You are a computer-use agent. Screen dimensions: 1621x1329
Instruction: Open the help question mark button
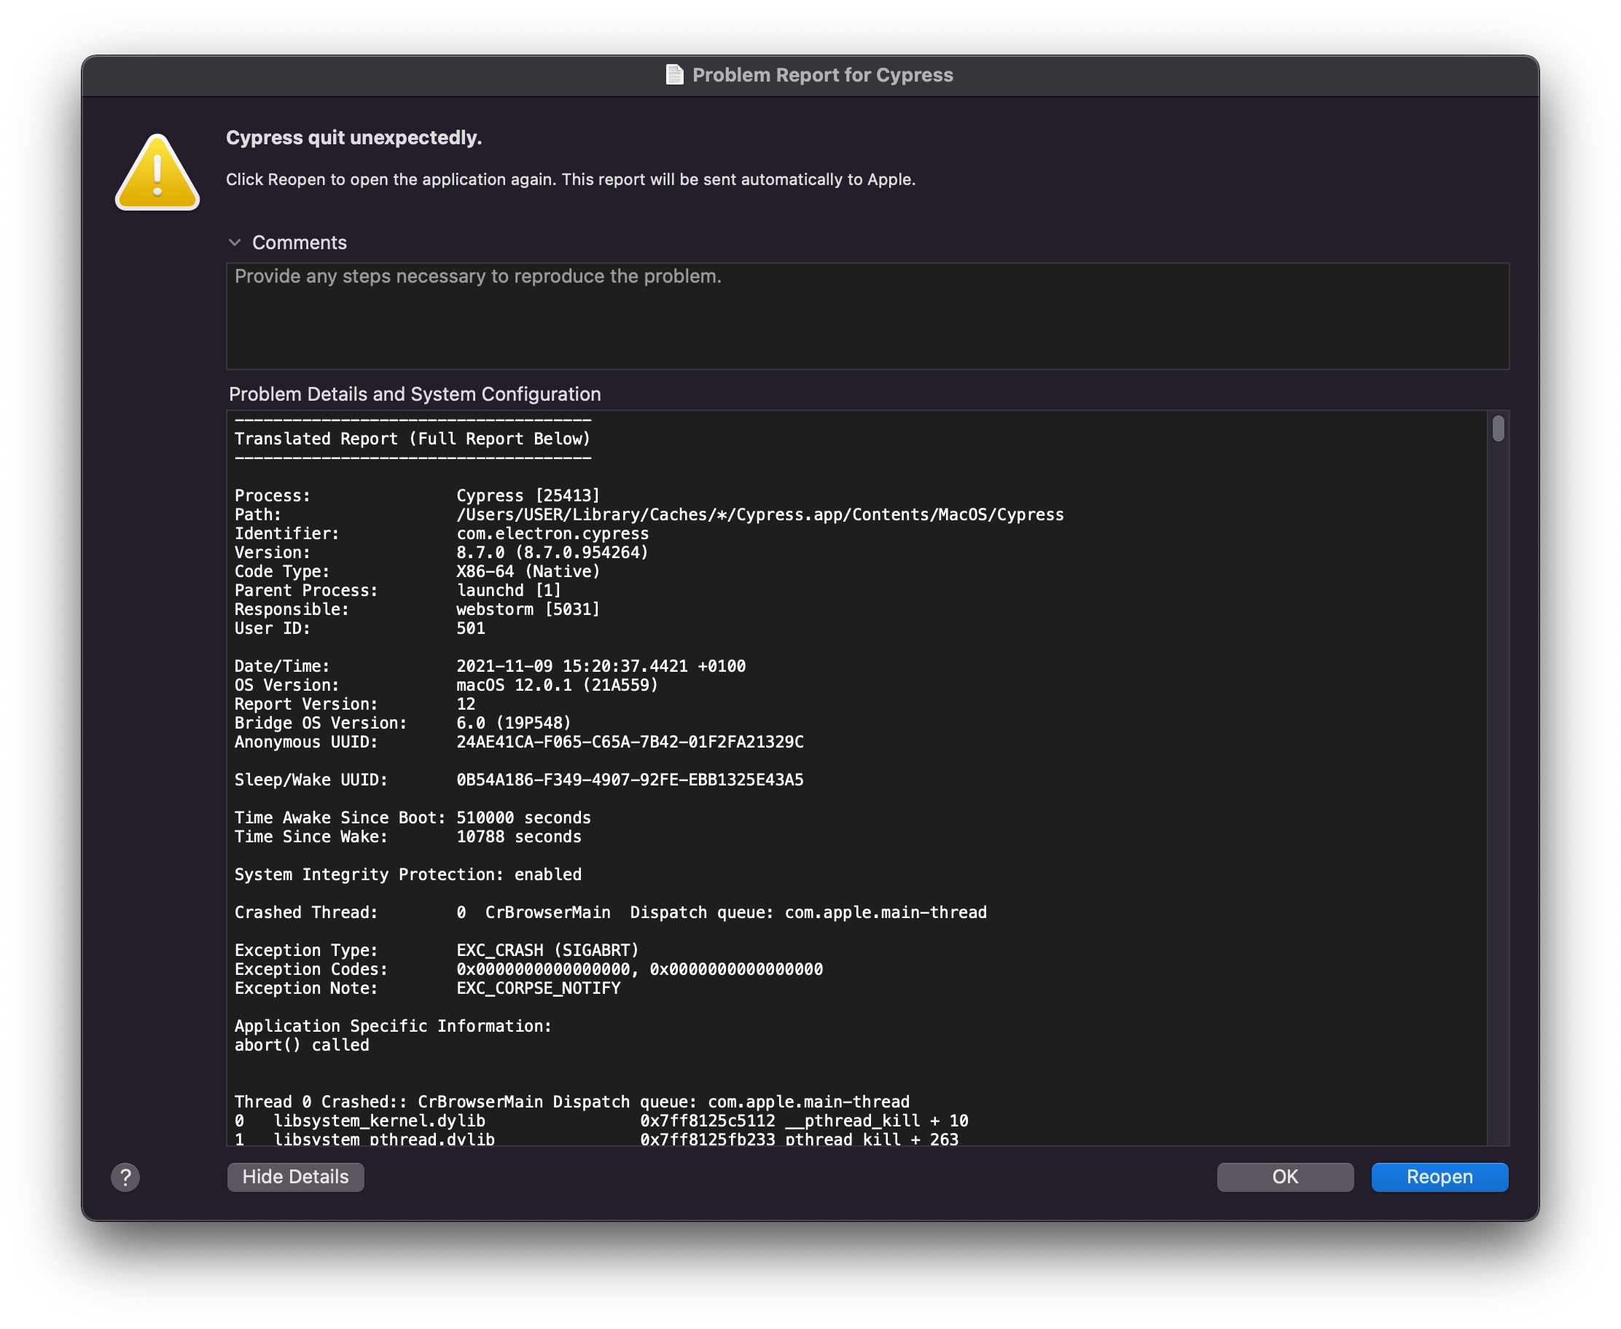(125, 1177)
